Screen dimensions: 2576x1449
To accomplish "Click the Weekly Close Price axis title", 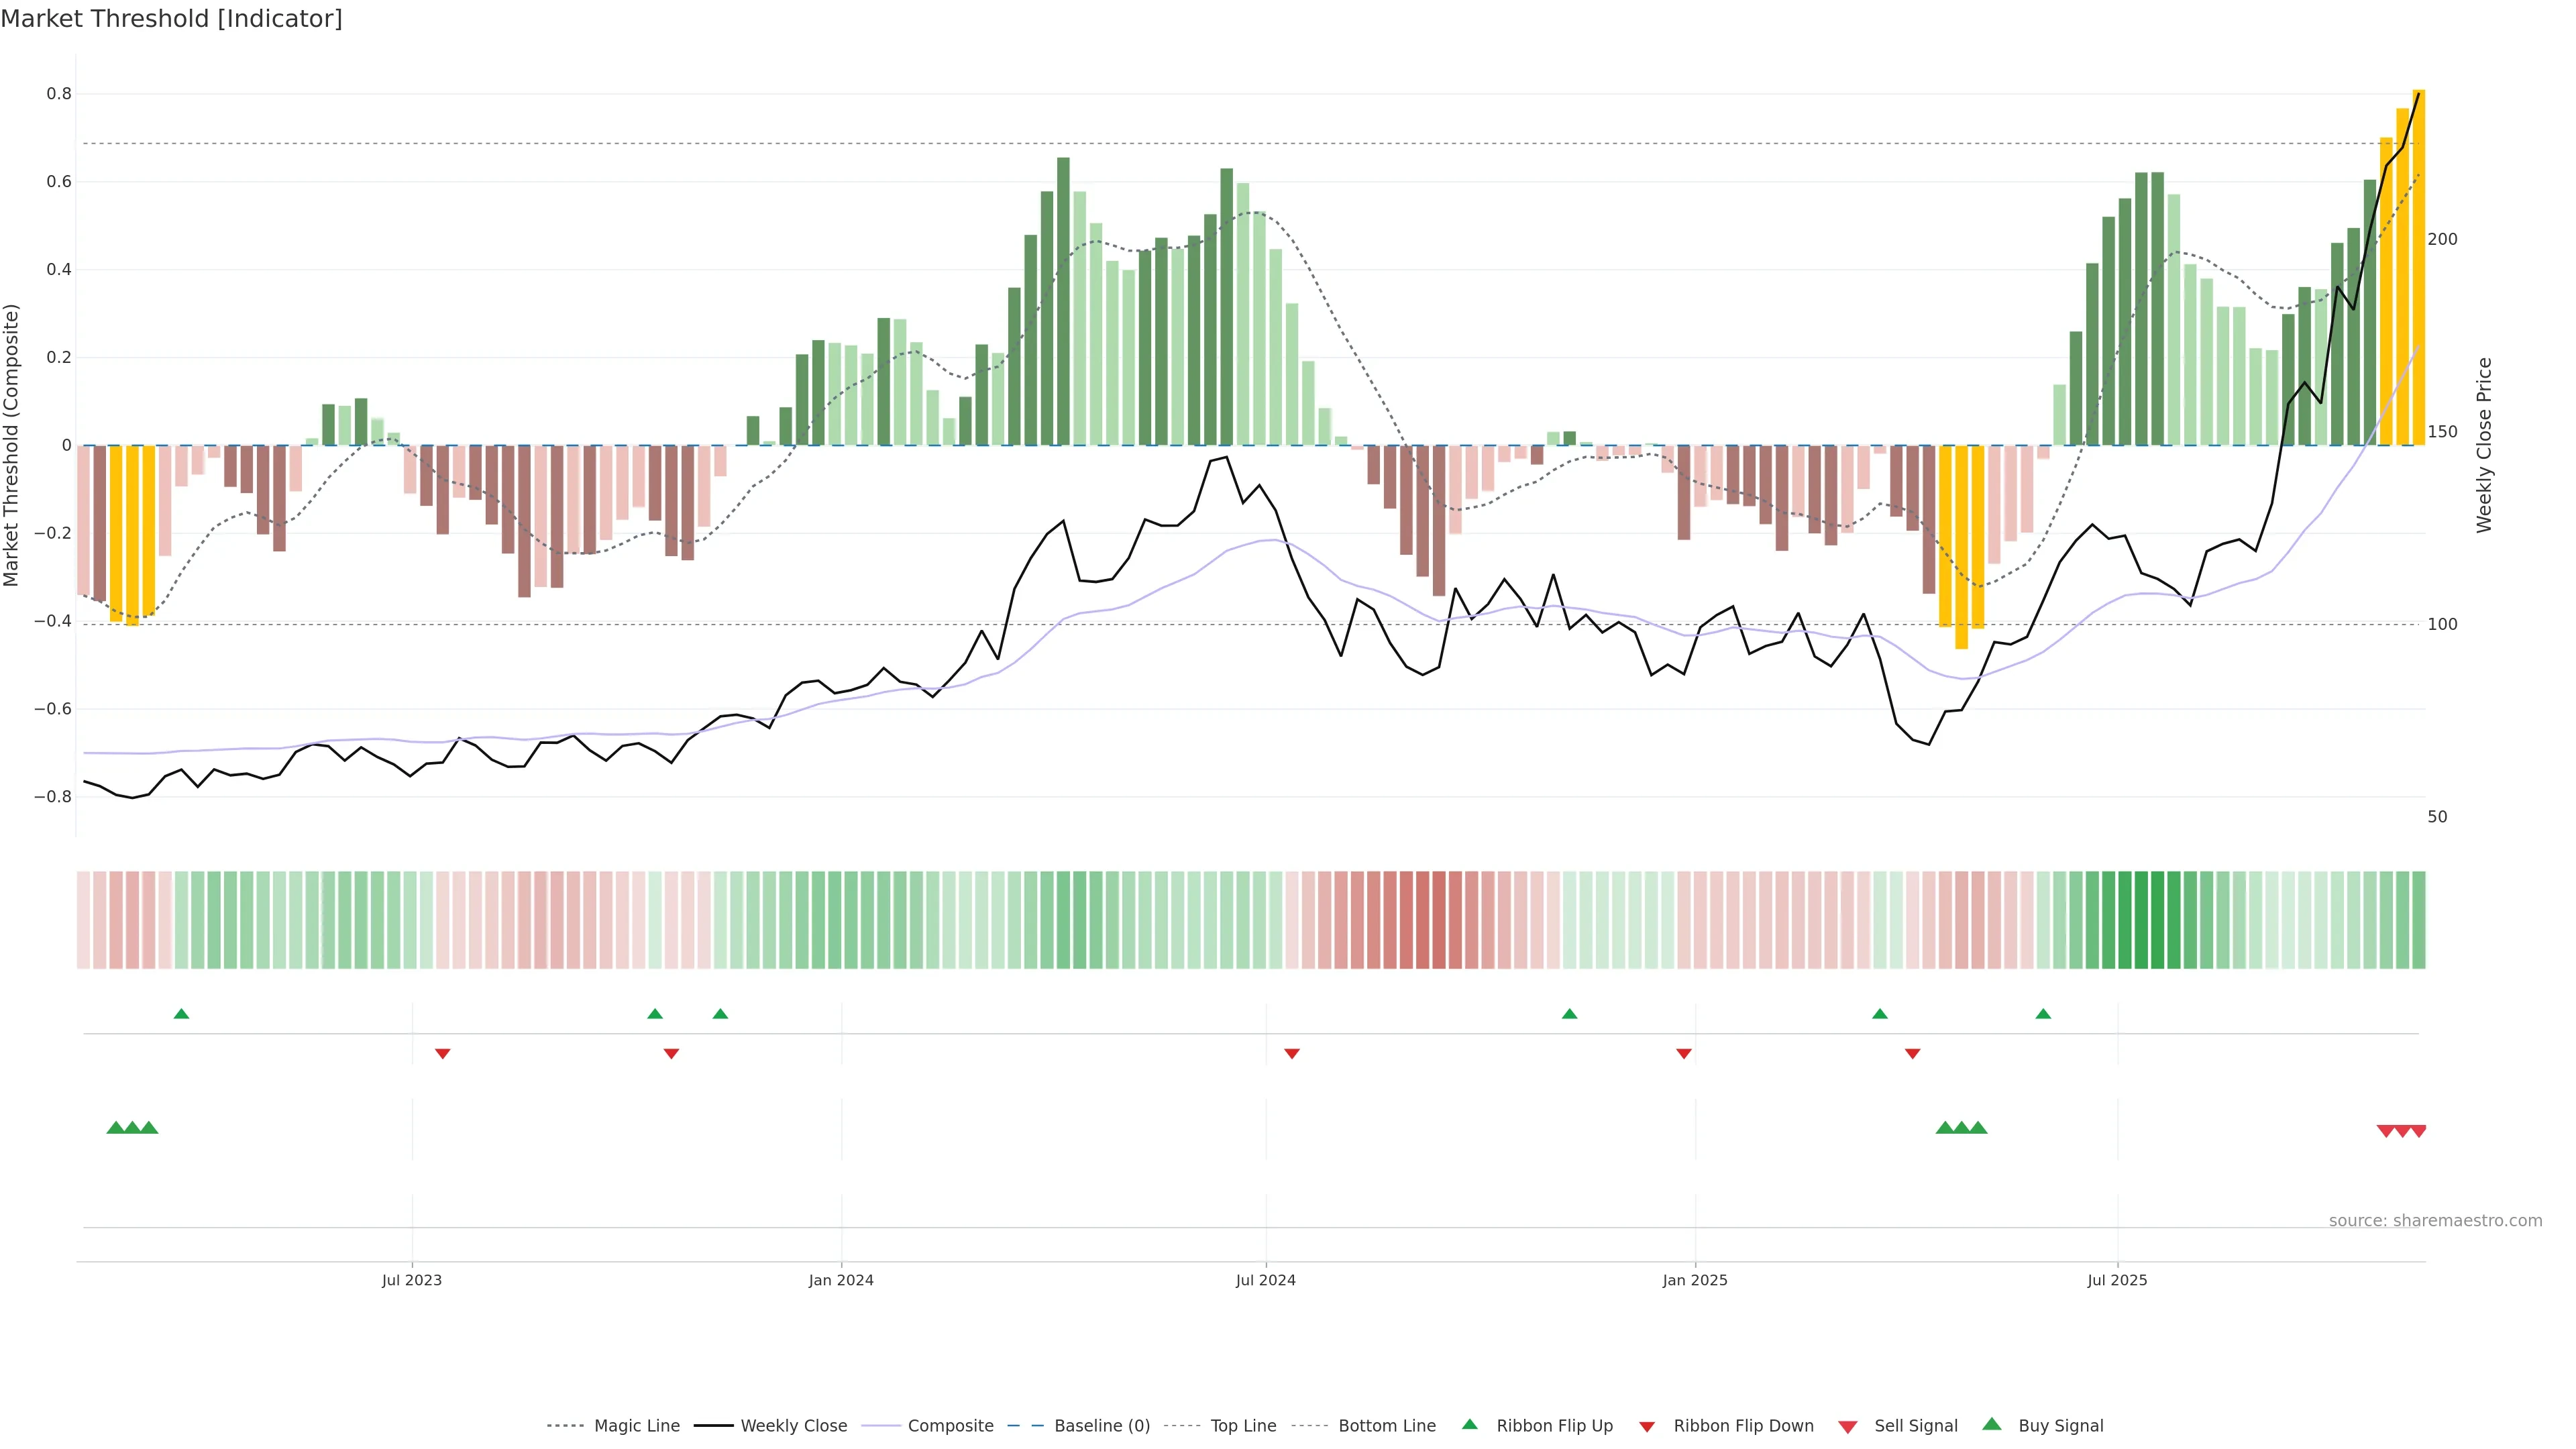I will pos(2484,445).
